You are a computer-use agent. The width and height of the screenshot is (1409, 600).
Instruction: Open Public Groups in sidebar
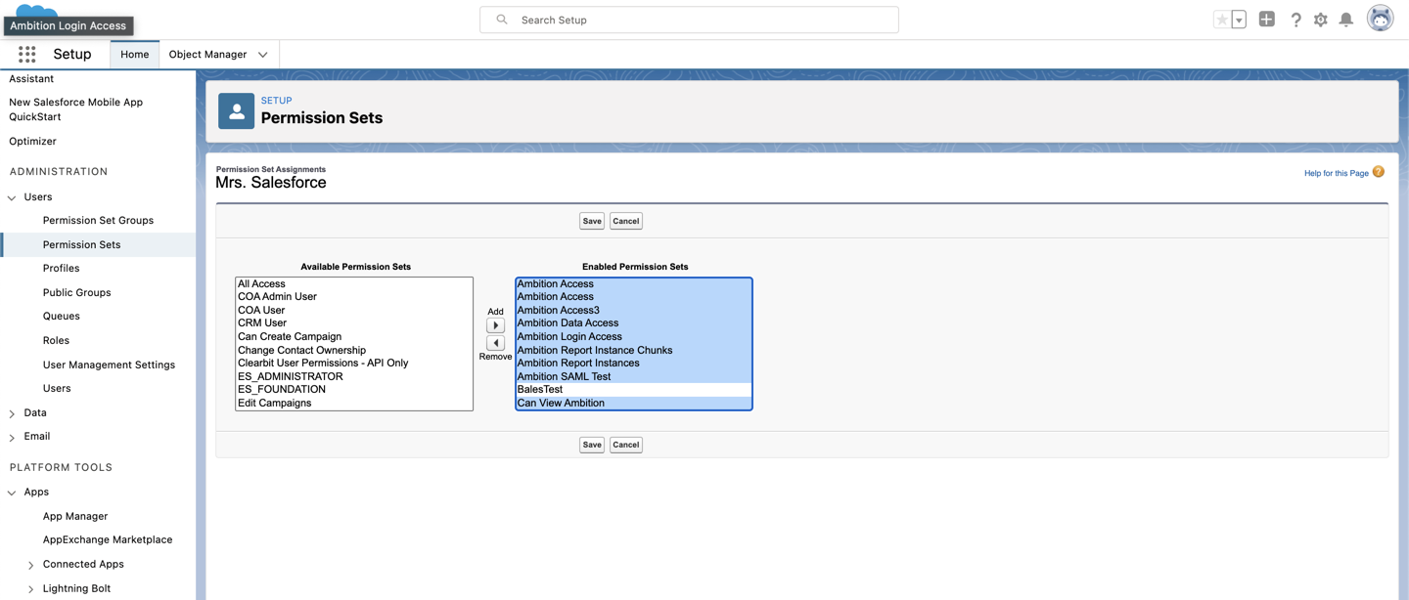pos(76,293)
